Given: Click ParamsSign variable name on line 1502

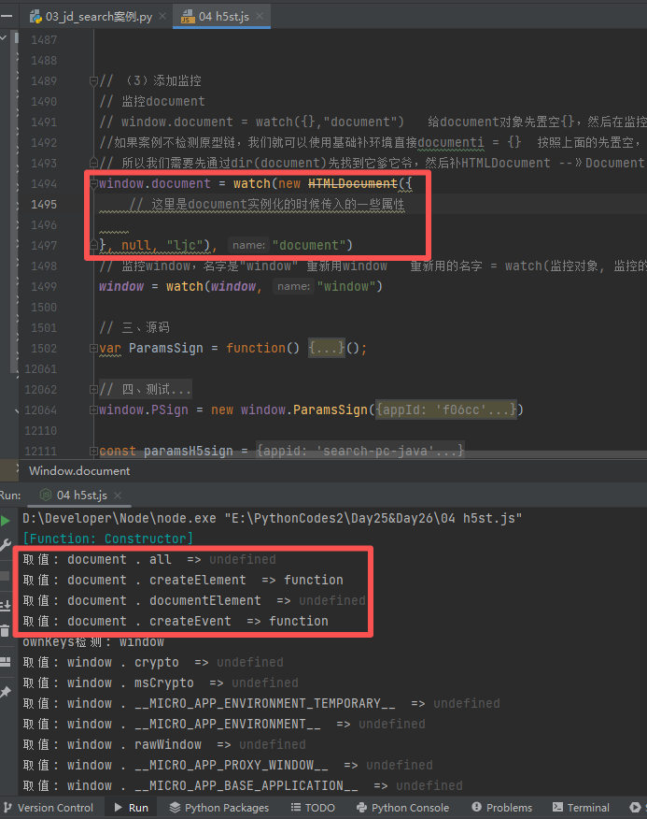Looking at the screenshot, I should click(166, 348).
